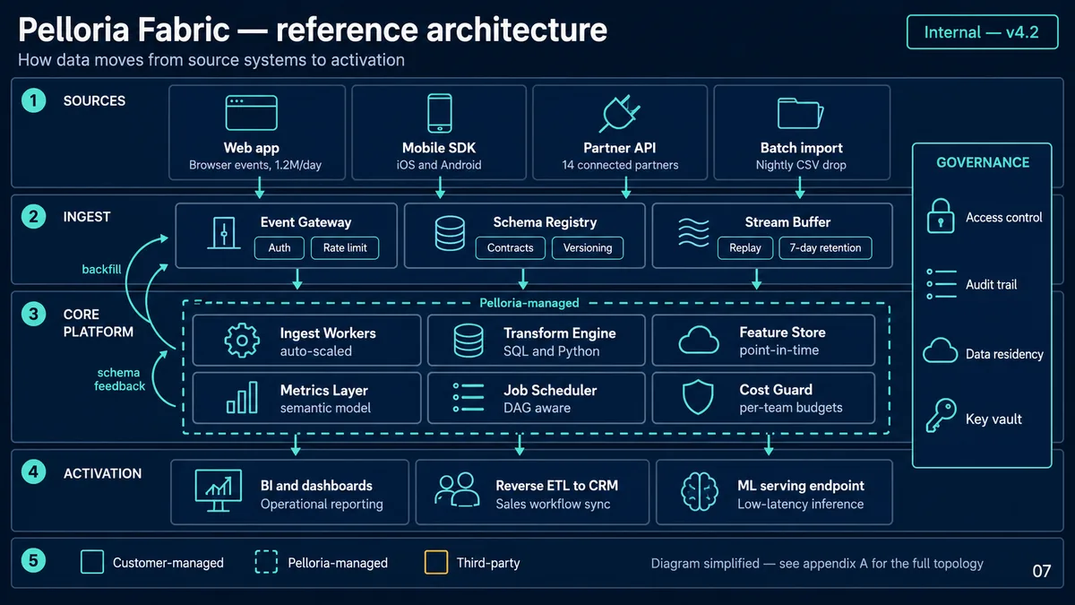
Task: Click the Transform Engine database icon
Action: click(468, 341)
